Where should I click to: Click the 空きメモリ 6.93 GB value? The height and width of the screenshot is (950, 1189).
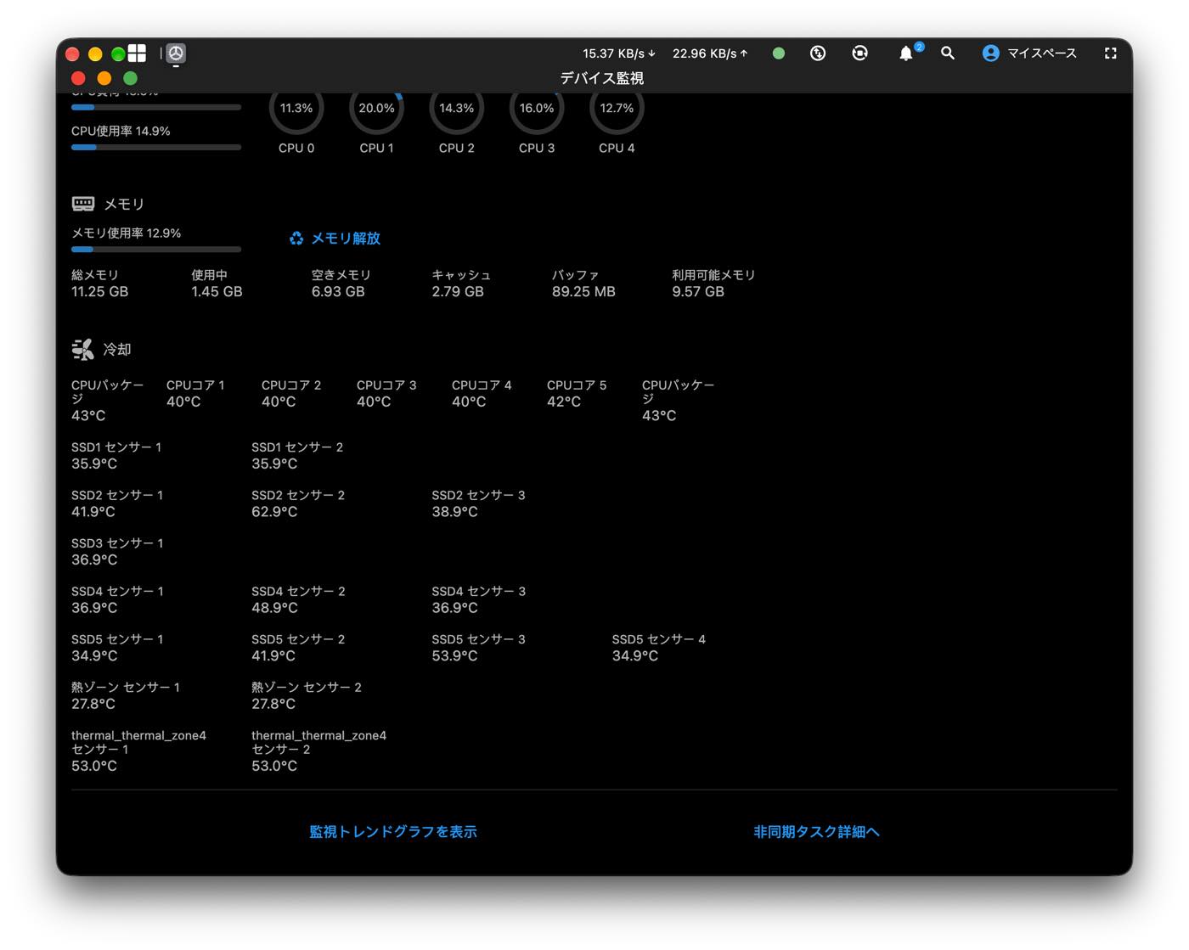click(338, 291)
